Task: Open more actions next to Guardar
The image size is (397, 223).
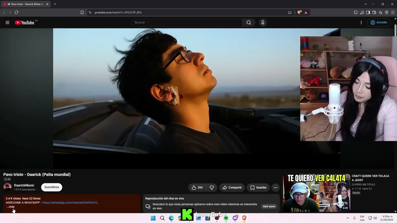Action: pos(275,187)
